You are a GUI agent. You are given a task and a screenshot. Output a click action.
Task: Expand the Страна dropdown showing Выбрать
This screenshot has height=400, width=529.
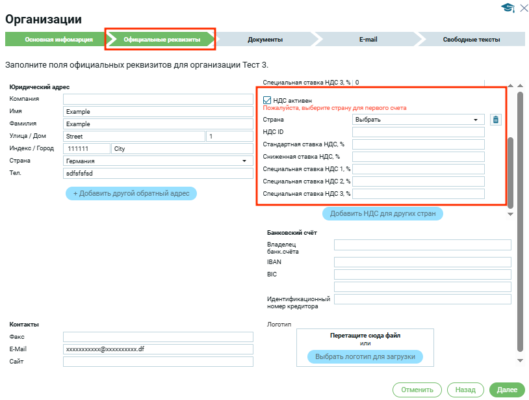419,120
